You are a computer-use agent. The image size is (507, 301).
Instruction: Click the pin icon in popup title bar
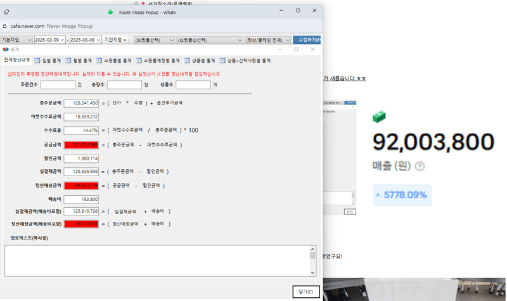pyautogui.click(x=6, y=12)
